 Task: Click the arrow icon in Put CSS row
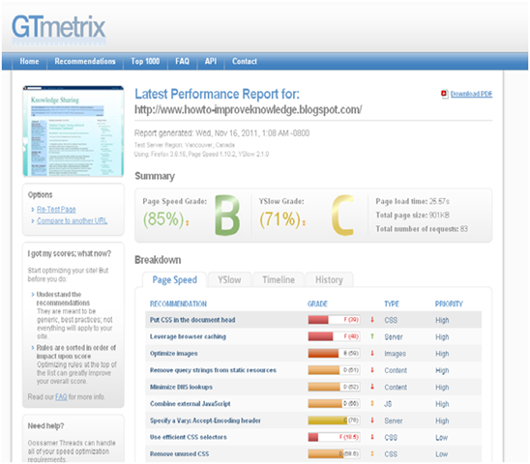click(372, 320)
